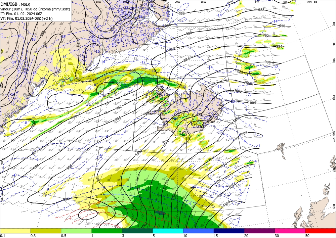336x238 pixels.
Task: Click the dark green 3–5 legend swatch
Action: coord(137,231)
